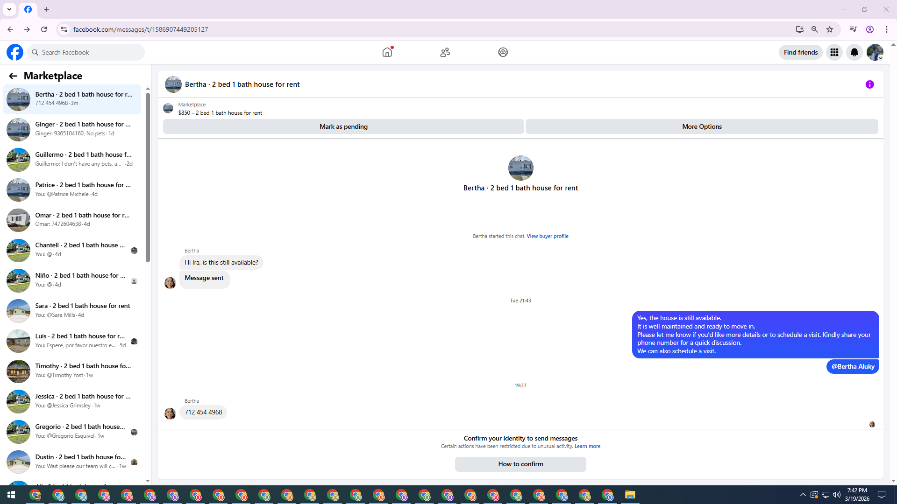This screenshot has height=504, width=897.
Task: Show hidden icons in system tray
Action: coord(803,495)
